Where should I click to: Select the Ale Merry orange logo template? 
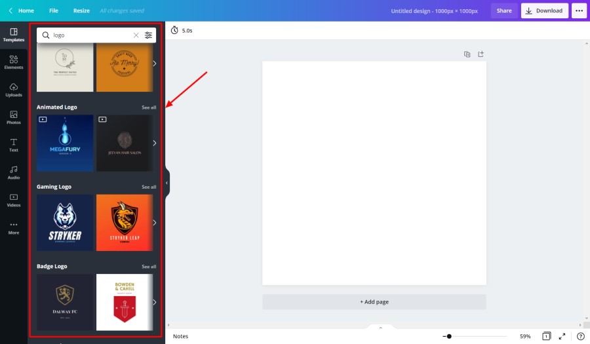(124, 67)
